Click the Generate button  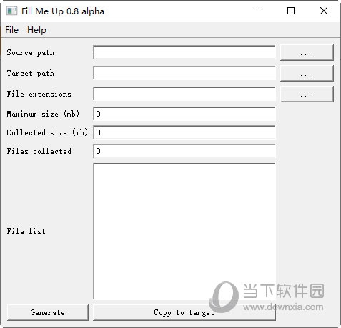tap(48, 312)
